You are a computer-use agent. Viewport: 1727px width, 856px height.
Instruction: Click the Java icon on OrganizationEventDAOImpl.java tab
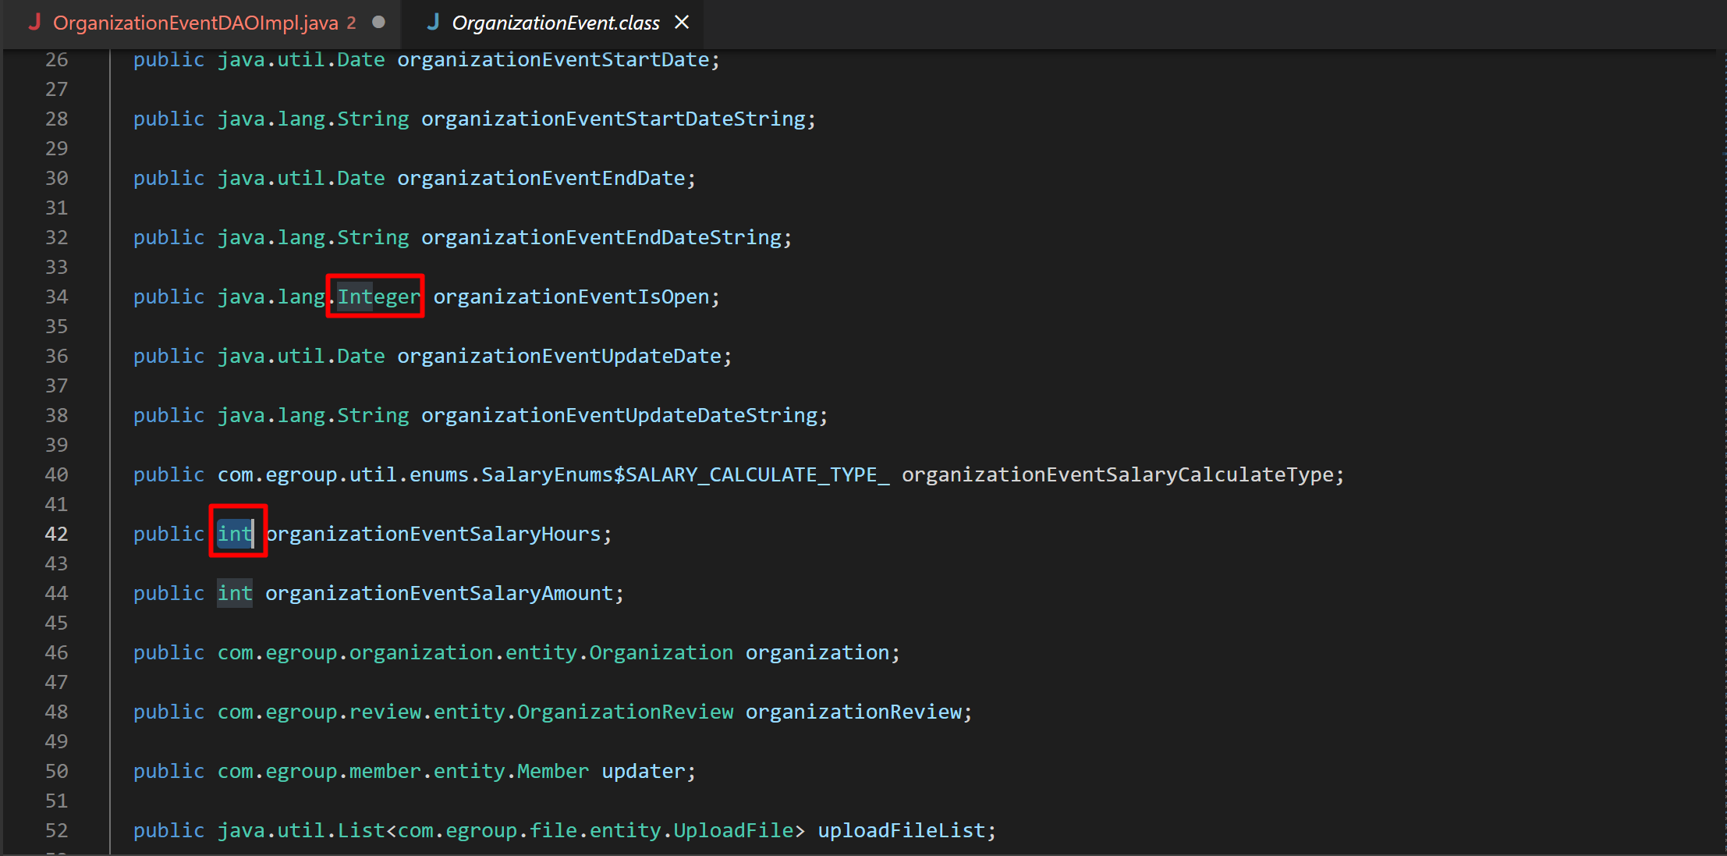[34, 23]
